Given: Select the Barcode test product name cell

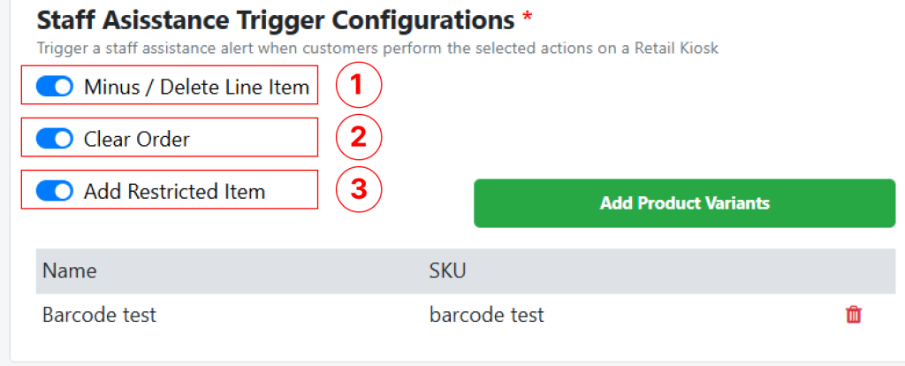Looking at the screenshot, I should click(x=99, y=315).
